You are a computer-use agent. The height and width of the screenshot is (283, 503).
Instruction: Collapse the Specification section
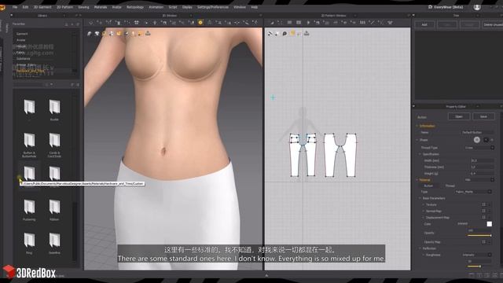420,154
